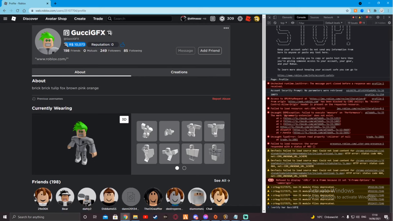Select the DevTools inspect element icon

pos(269,17)
